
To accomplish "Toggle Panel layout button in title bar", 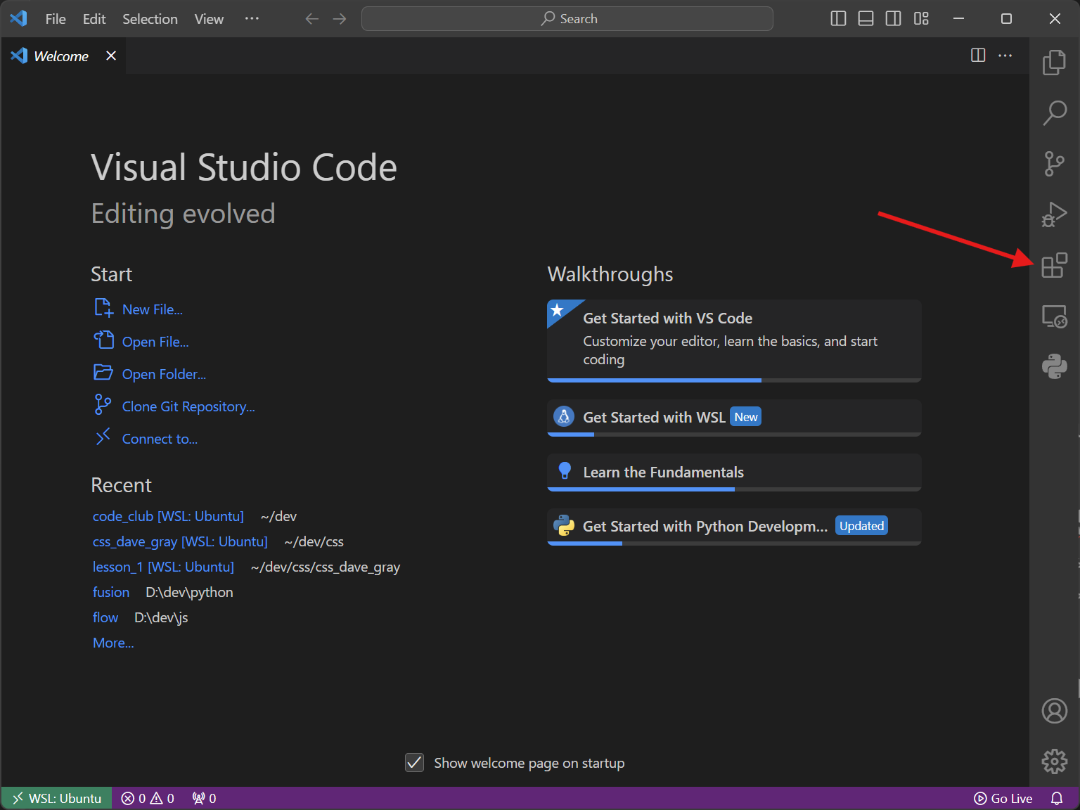I will (866, 19).
